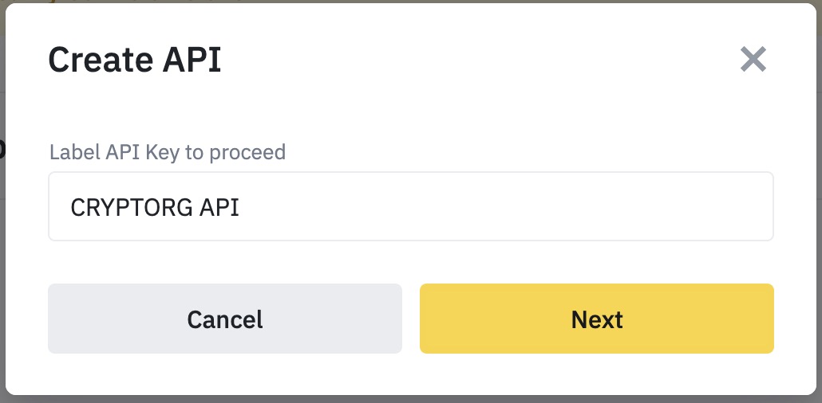The width and height of the screenshot is (822, 403).
Task: Click the word "Create" in the title
Action: point(98,60)
